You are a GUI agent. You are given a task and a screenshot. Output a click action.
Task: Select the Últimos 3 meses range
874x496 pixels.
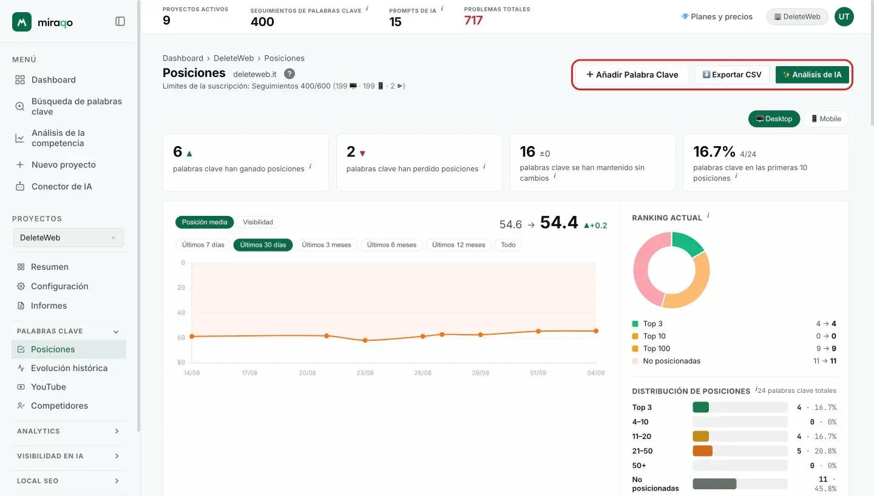coord(327,245)
